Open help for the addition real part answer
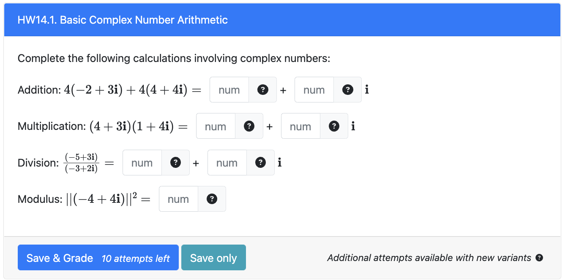 (262, 89)
